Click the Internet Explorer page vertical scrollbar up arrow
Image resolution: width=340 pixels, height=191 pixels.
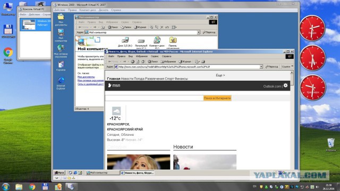(x=292, y=72)
